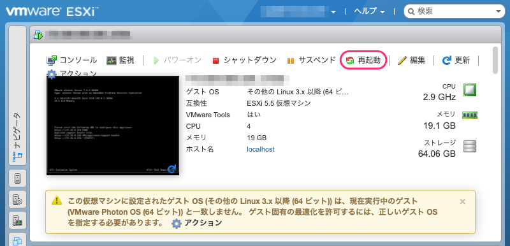Expand the ナビゲータ navigator side panel
This screenshot has width=510, height=246.
(x=18, y=96)
